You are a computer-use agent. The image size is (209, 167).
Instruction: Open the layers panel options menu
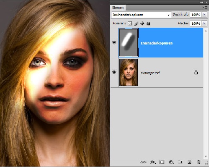tap(205, 8)
